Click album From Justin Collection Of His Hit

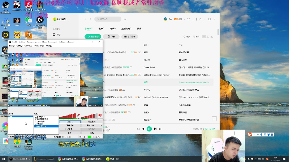coord(194,82)
